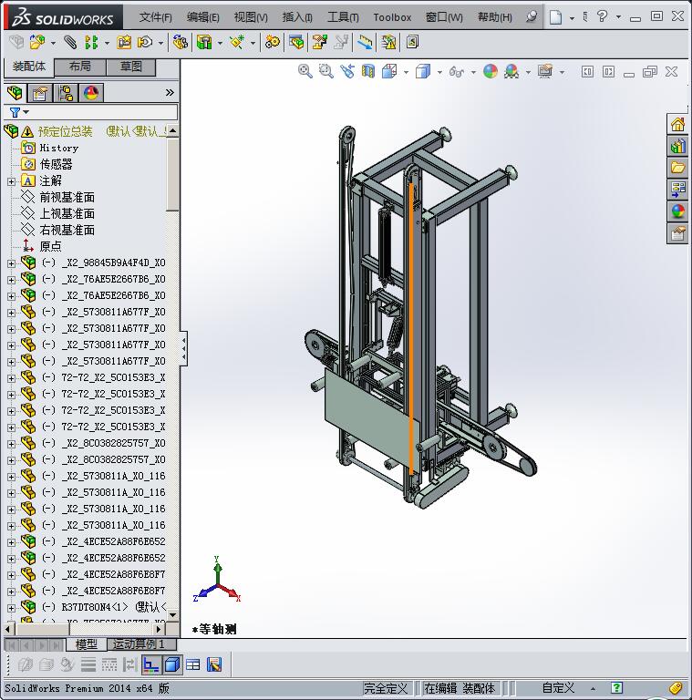Click the Section View icon

[368, 71]
